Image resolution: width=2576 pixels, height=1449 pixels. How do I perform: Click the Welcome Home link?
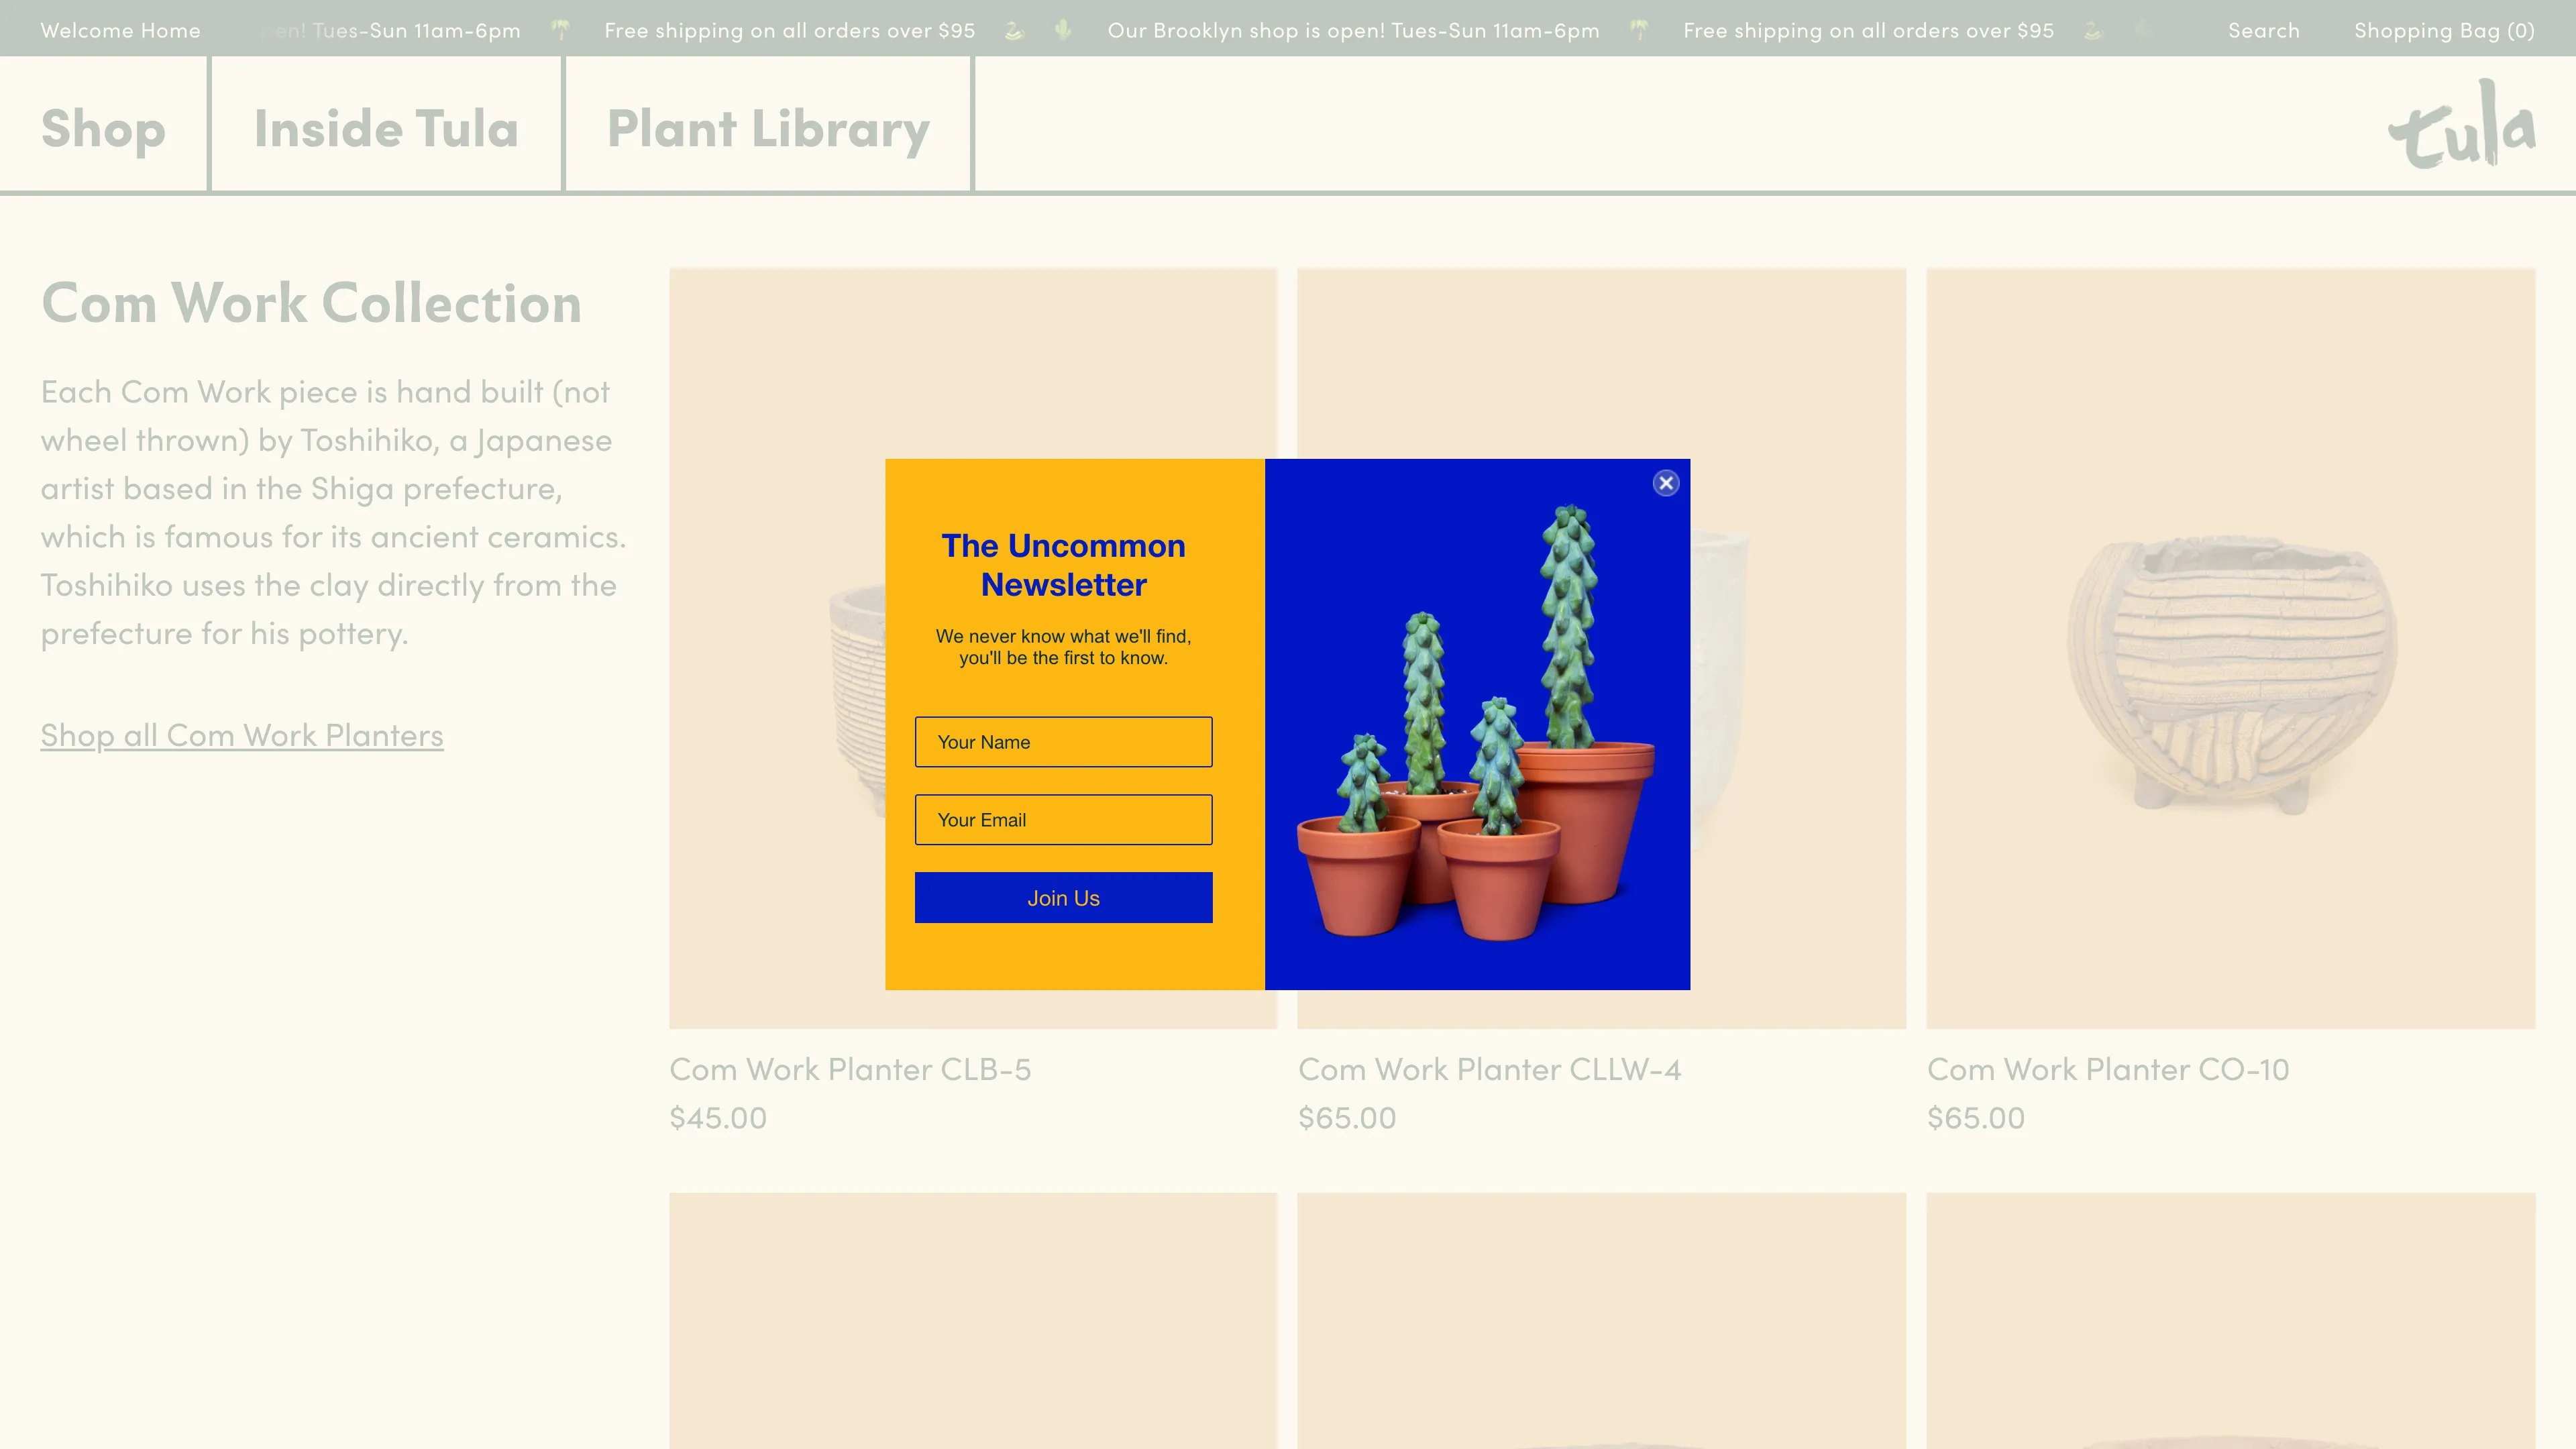point(120,30)
